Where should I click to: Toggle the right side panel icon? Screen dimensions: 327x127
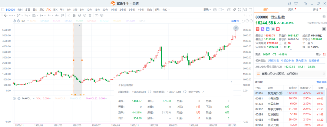[250, 10]
